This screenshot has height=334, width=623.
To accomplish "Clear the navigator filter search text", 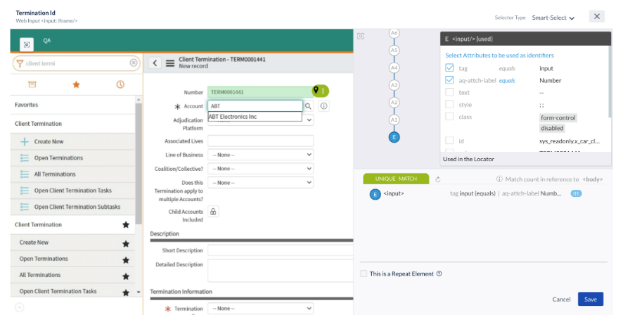I will point(134,63).
